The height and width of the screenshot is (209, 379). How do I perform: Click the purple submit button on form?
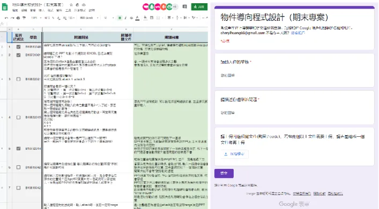click(224, 173)
